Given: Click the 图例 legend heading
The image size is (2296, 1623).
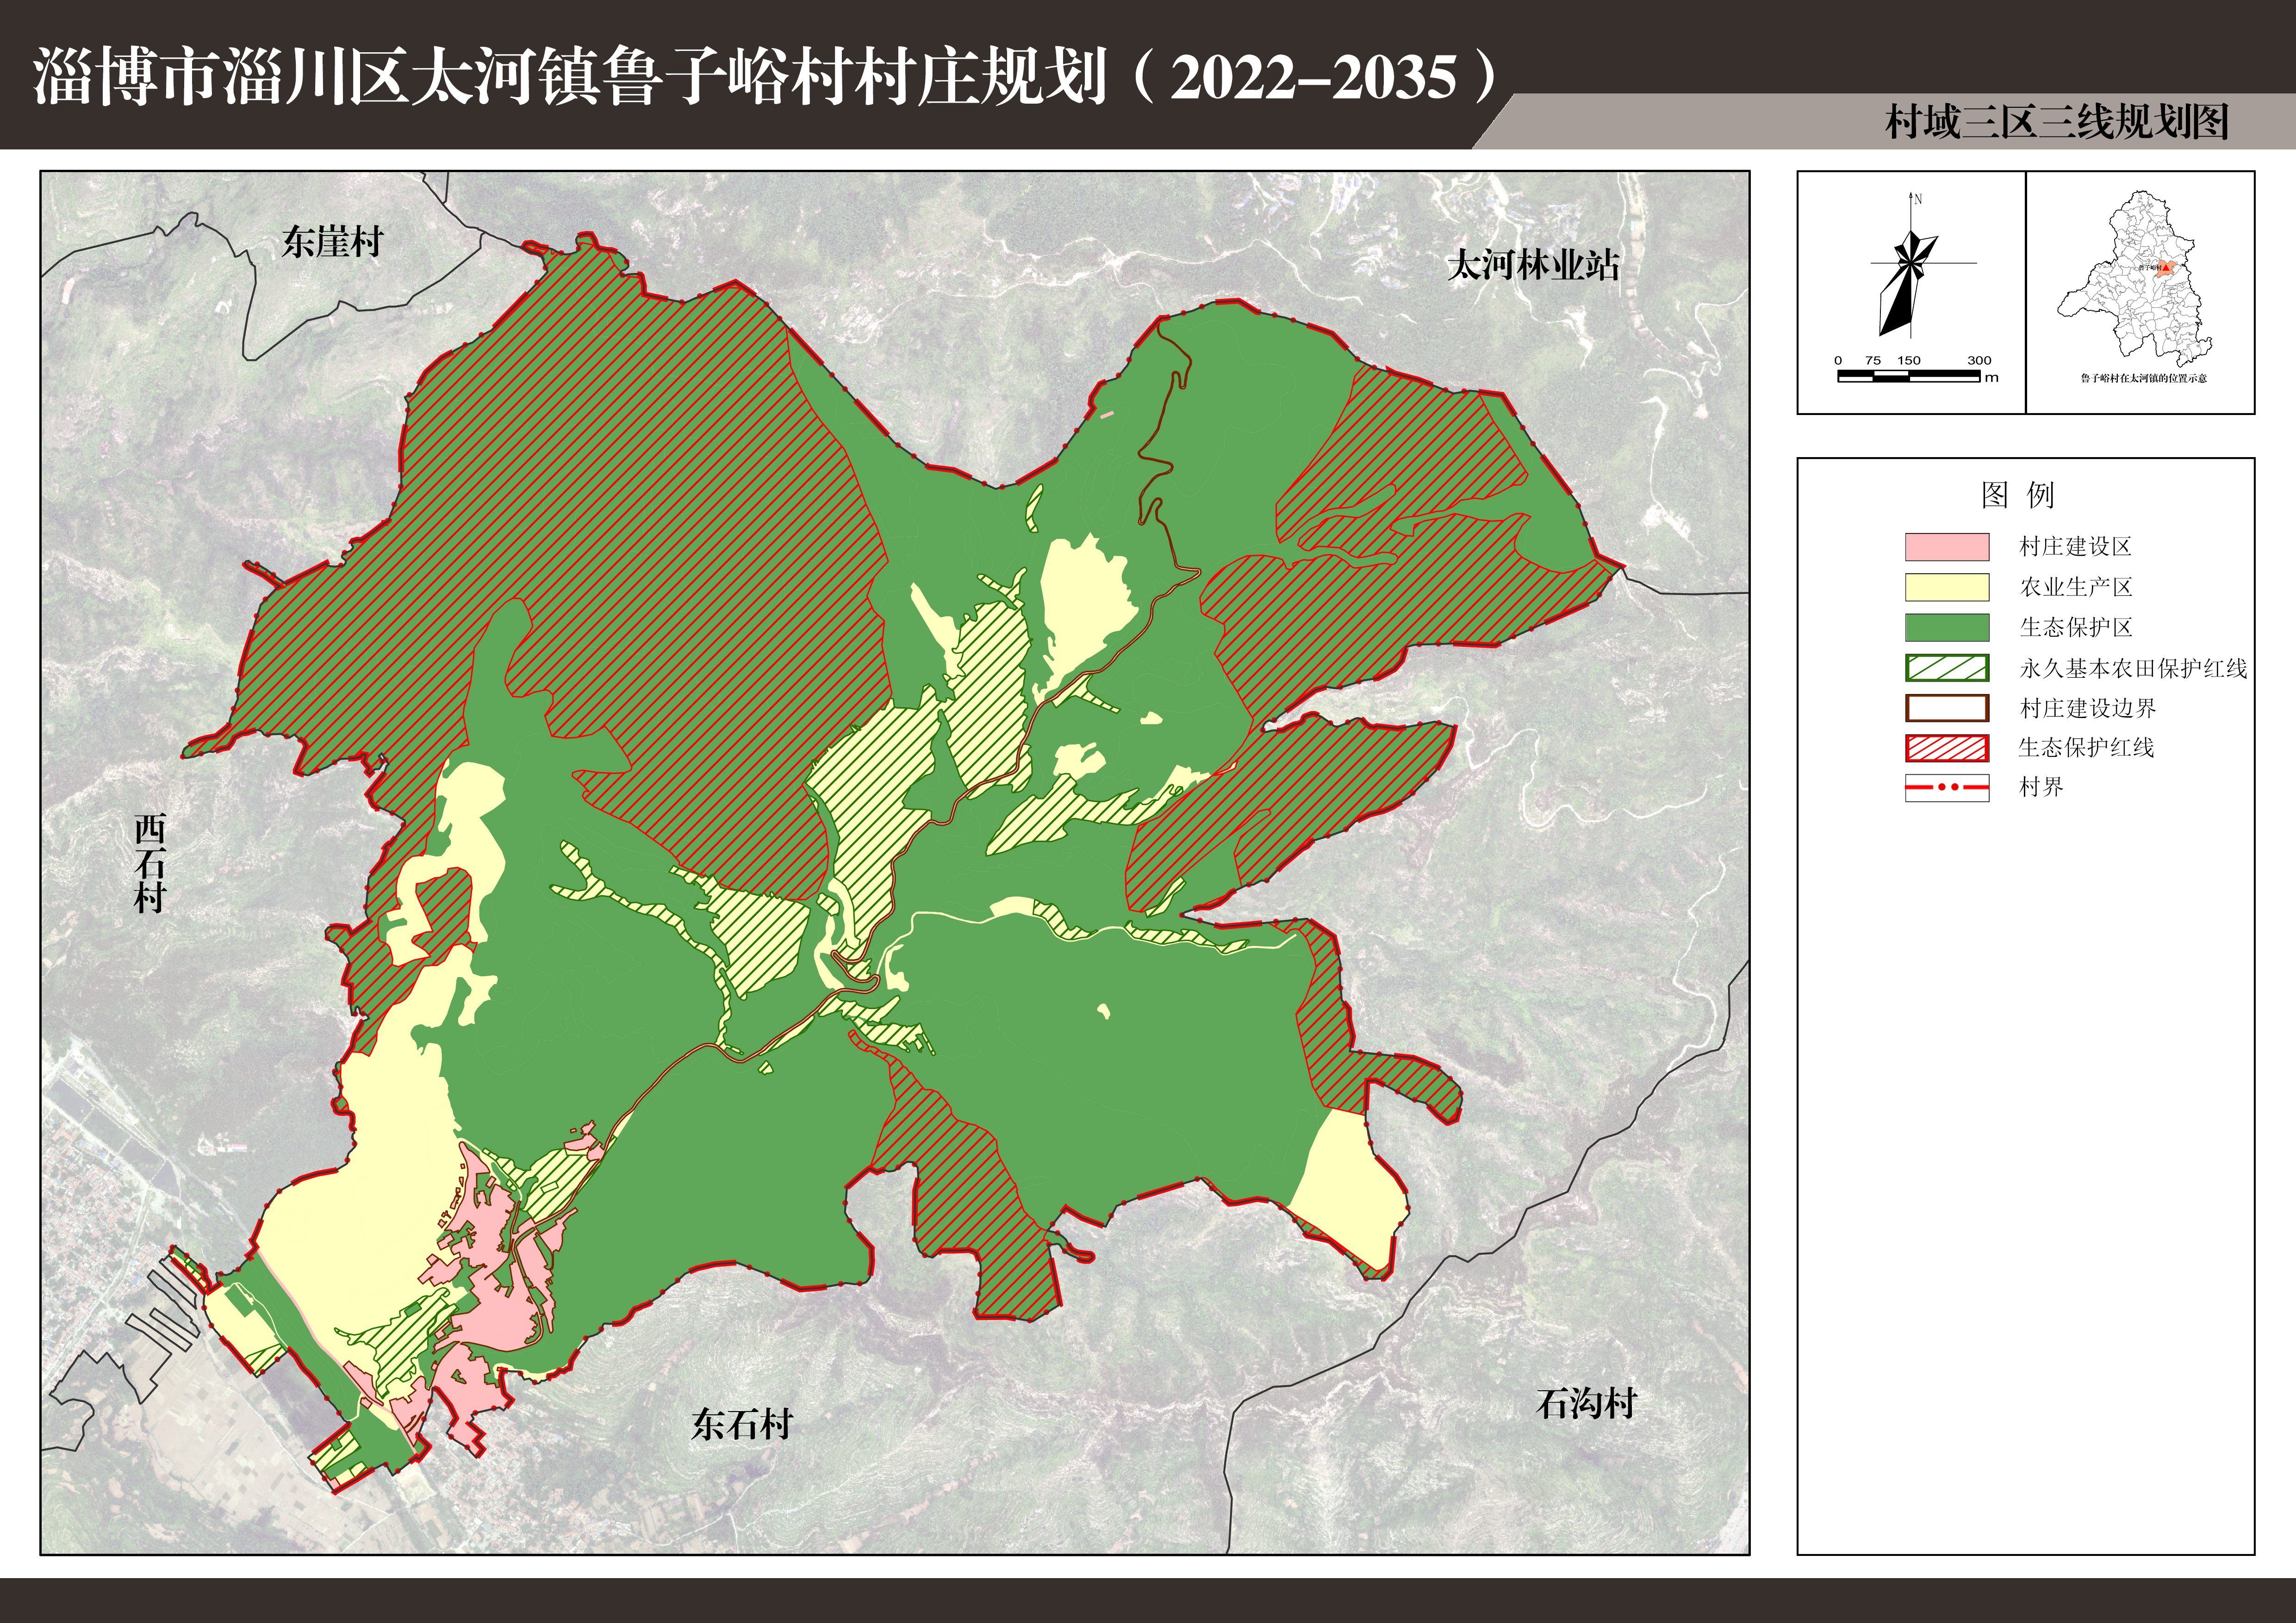Looking at the screenshot, I should (2017, 495).
